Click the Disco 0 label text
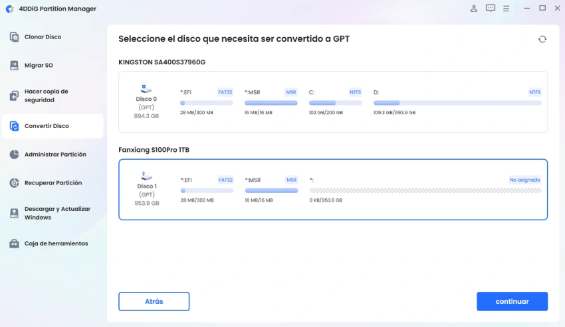Image resolution: width=565 pixels, height=327 pixels. click(146, 99)
